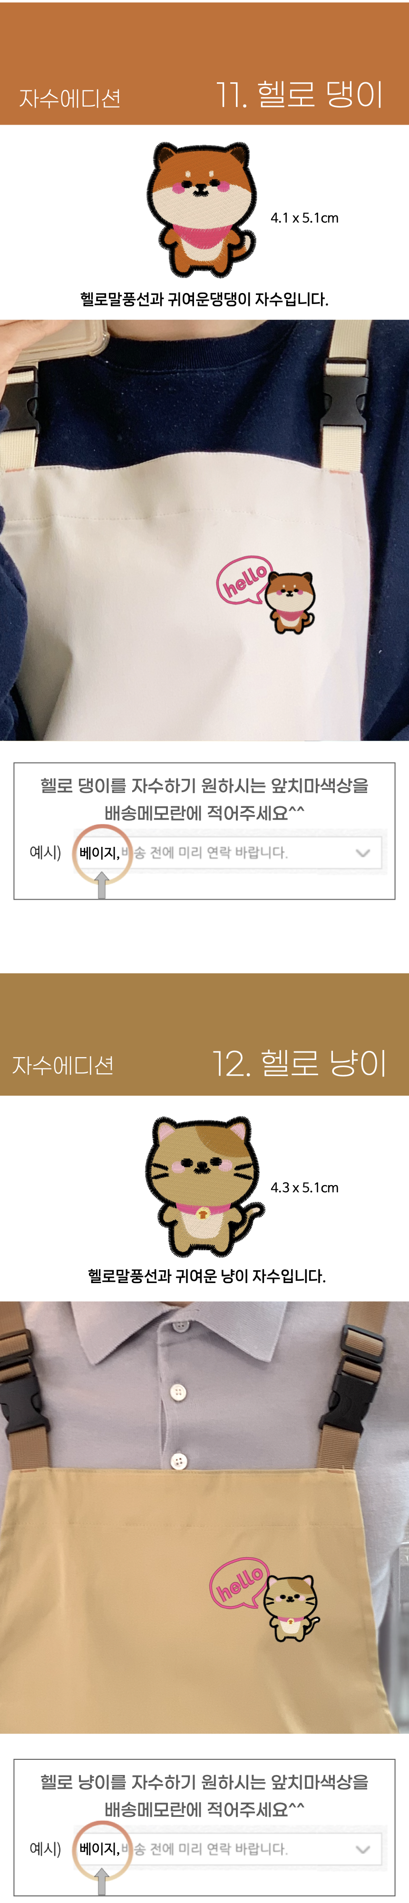Click the 4.3 x 5.1cm size text
This screenshot has width=409, height=1903.
pyautogui.click(x=304, y=1188)
